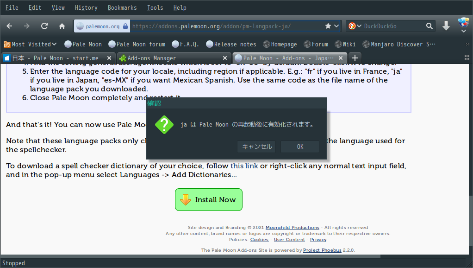
Task: Bookmark this page with the star icon
Action: (328, 26)
